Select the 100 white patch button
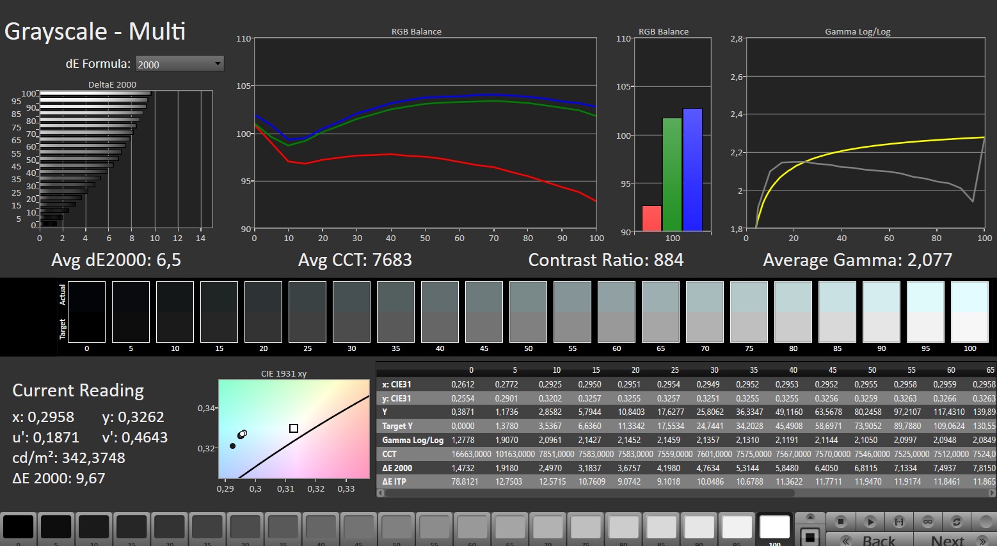The image size is (997, 546). pyautogui.click(x=774, y=529)
